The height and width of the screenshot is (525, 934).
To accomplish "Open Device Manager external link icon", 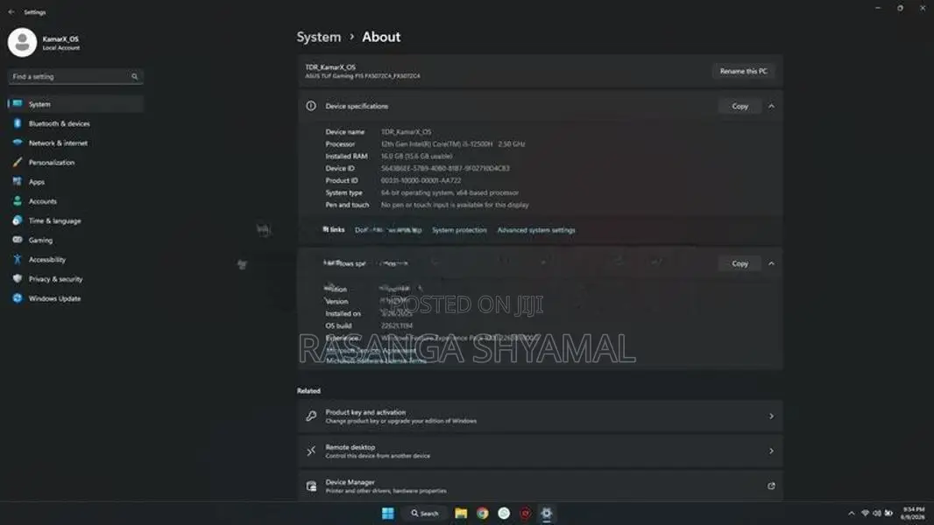I will tap(771, 486).
